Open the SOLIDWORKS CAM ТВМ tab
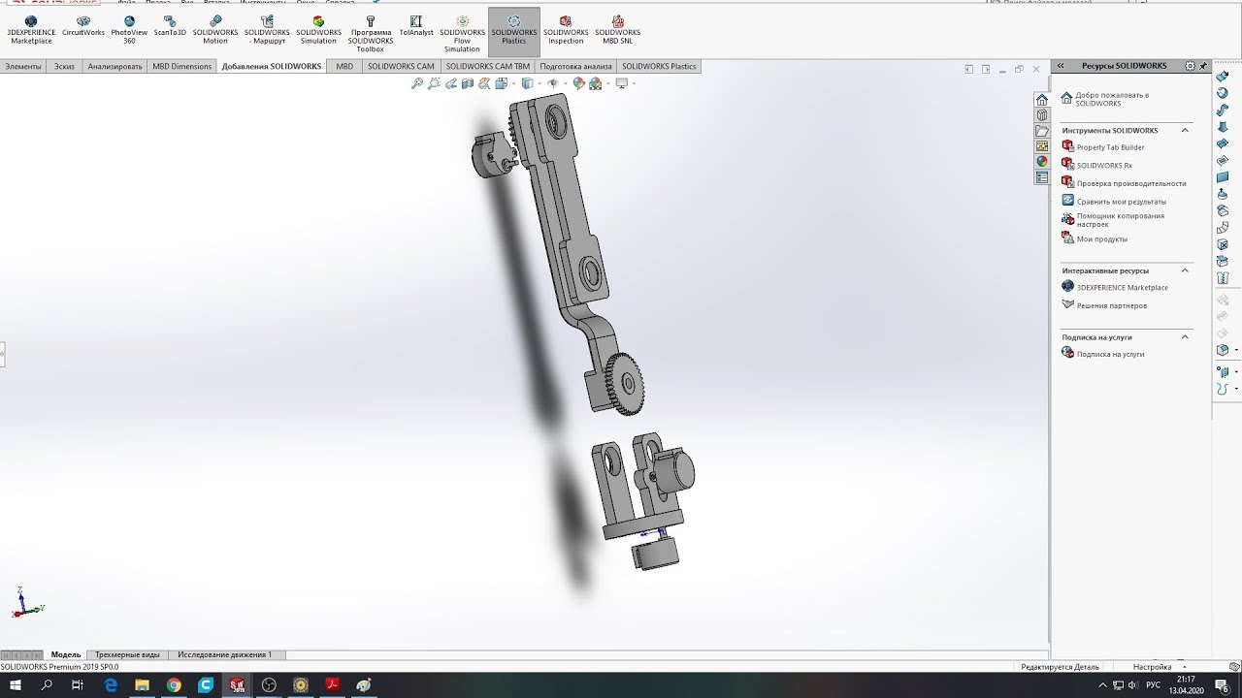Image resolution: width=1242 pixels, height=698 pixels. 488,67
